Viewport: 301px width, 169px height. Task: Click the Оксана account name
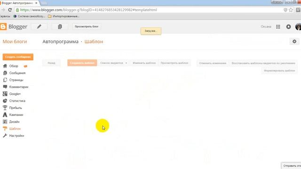point(266,27)
